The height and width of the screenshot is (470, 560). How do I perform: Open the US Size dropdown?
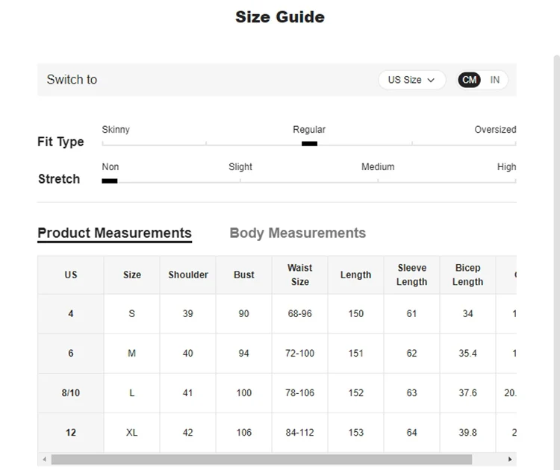tap(411, 80)
